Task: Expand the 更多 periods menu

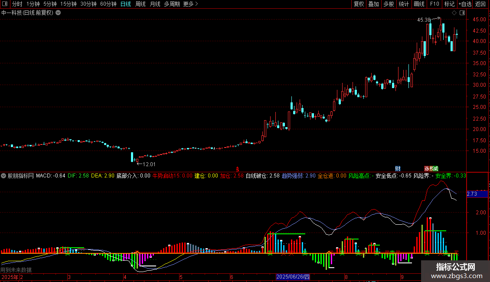Action: (191, 4)
